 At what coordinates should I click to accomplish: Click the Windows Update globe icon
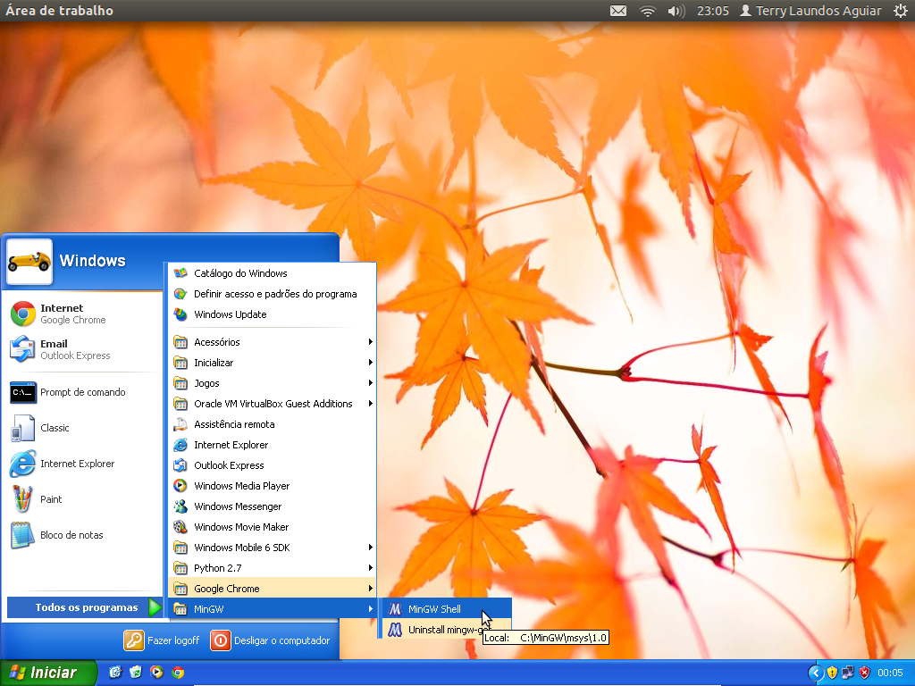coord(180,314)
